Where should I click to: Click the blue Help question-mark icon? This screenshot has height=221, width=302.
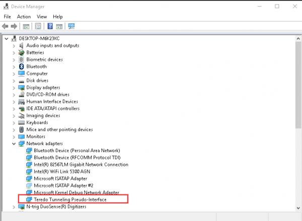click(50, 26)
